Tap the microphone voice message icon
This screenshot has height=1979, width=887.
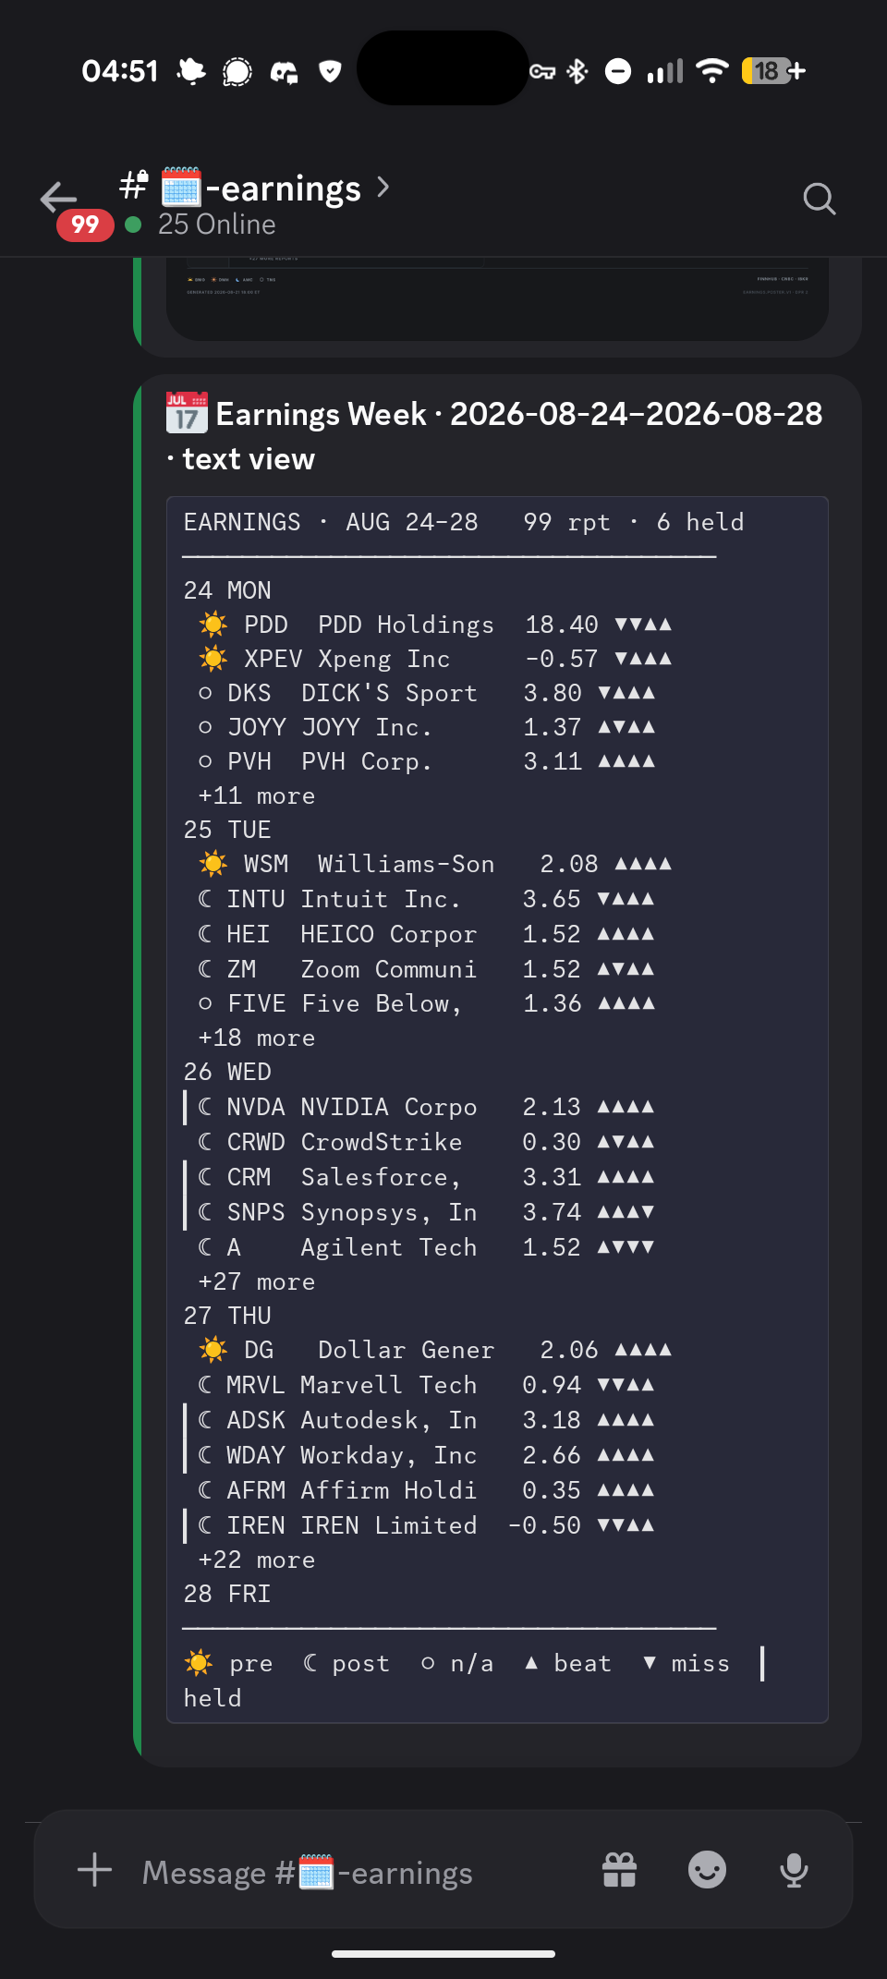pos(794,1871)
